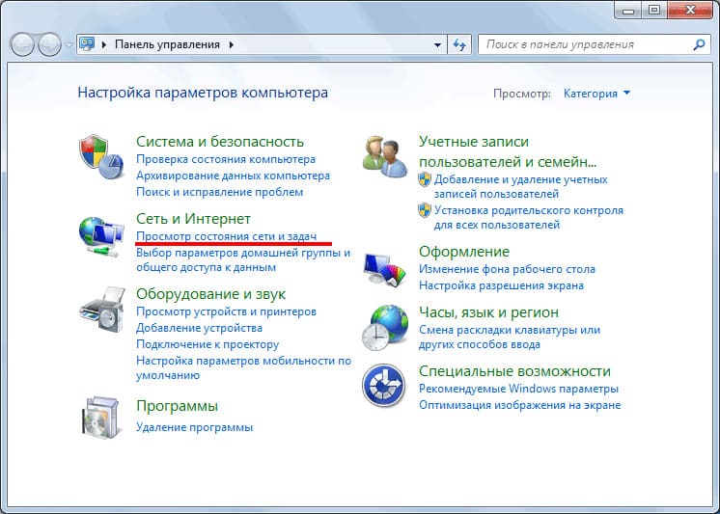Viewport: 720px width, 514px height.
Task: Open the User Accounts people icon
Action: click(384, 157)
